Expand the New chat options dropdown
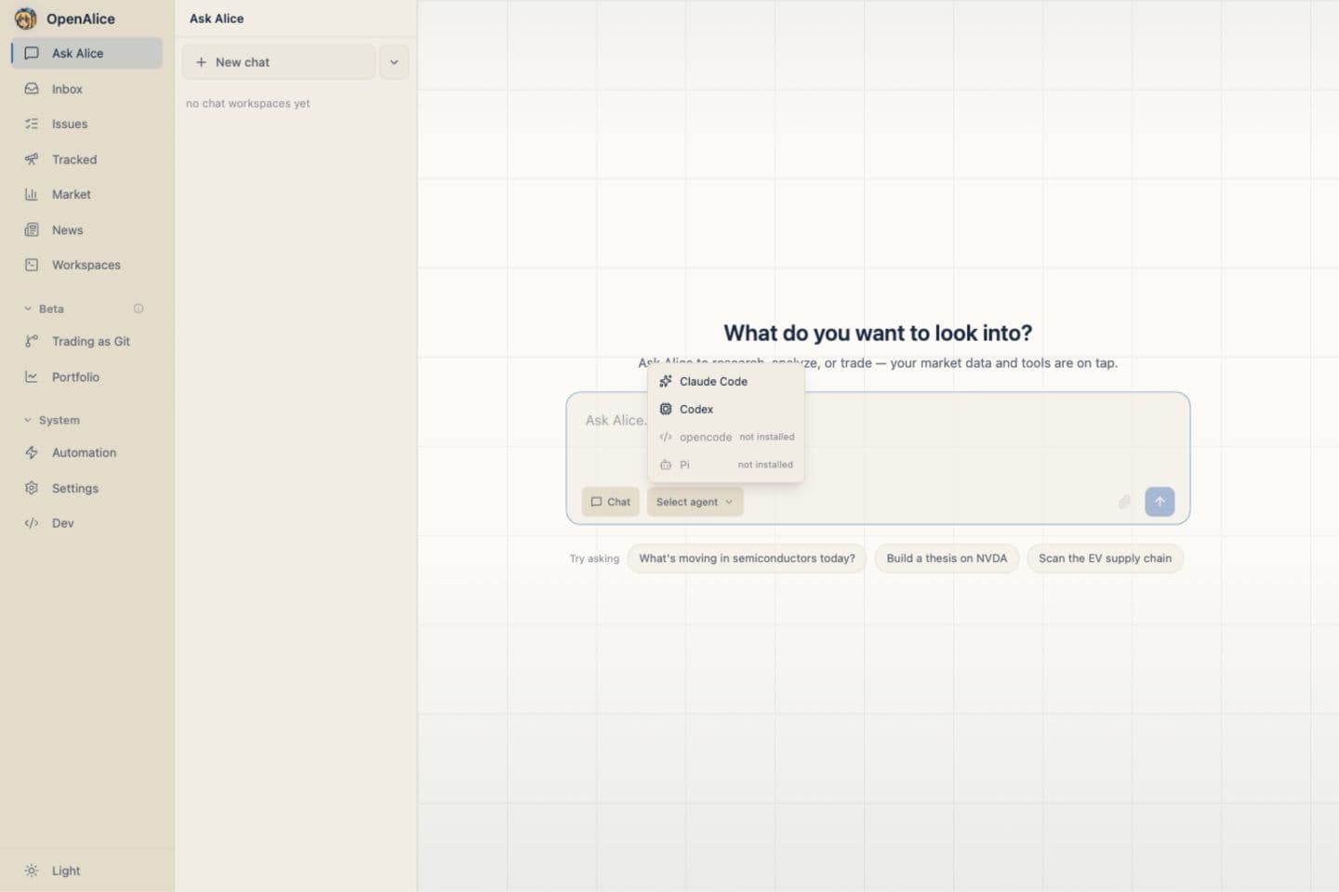The height and width of the screenshot is (892, 1339). tap(394, 62)
